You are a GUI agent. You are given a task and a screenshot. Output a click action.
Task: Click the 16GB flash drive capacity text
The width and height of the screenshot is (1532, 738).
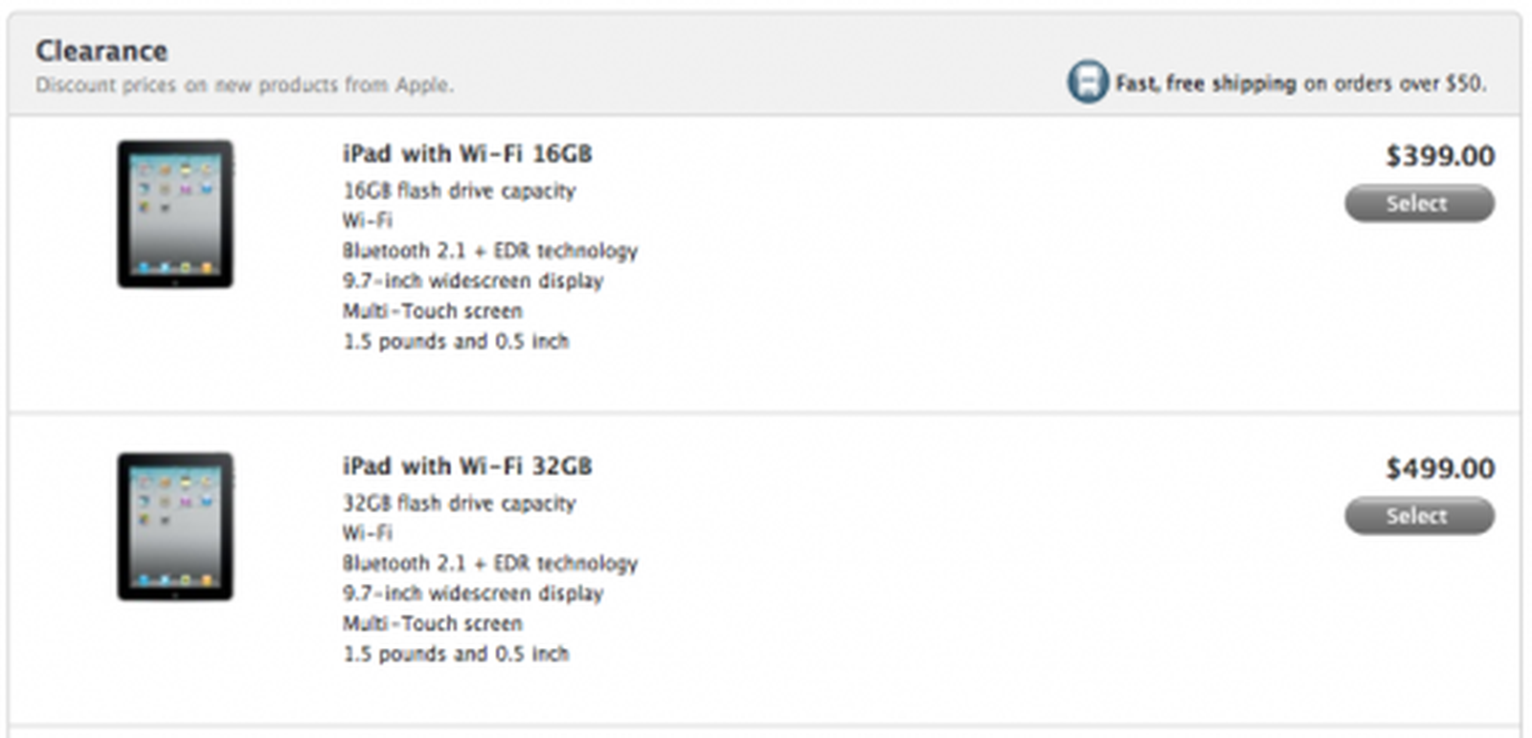(459, 190)
